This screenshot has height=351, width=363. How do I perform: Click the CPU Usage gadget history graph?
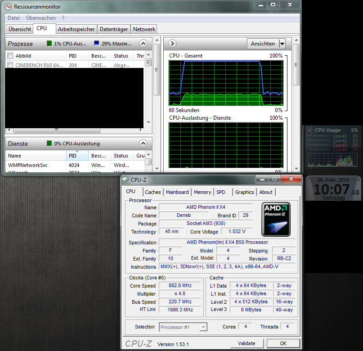[332, 160]
